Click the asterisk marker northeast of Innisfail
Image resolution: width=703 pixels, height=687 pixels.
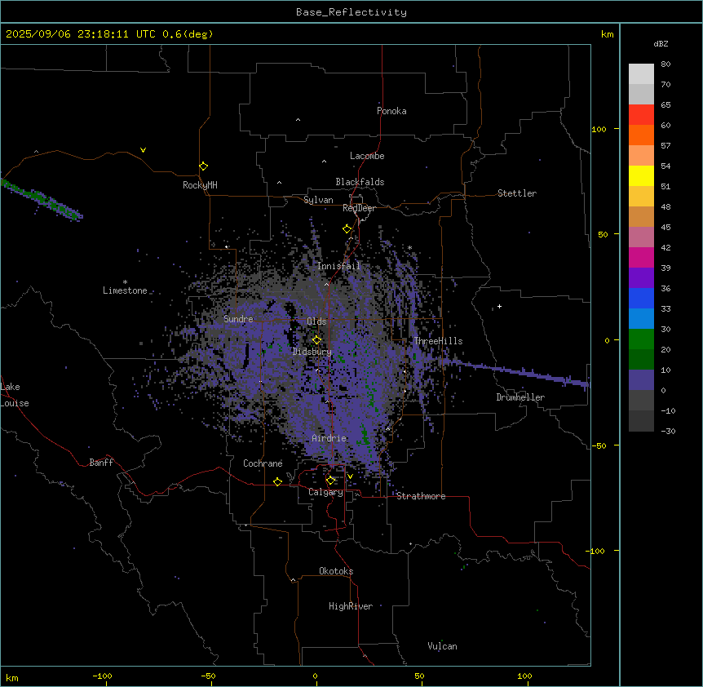(409, 247)
